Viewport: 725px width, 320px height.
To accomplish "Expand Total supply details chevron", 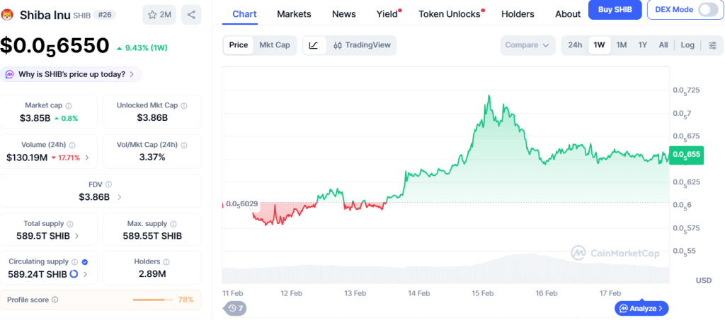I will point(76,236).
